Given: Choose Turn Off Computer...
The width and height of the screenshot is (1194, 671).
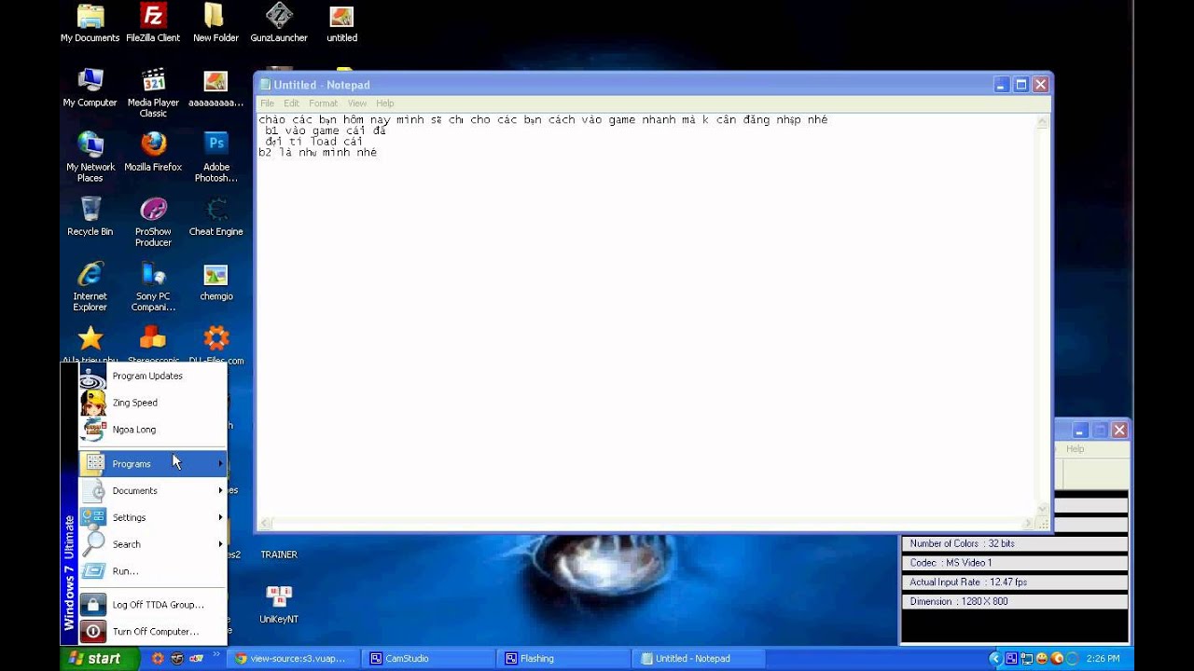Looking at the screenshot, I should click(153, 631).
